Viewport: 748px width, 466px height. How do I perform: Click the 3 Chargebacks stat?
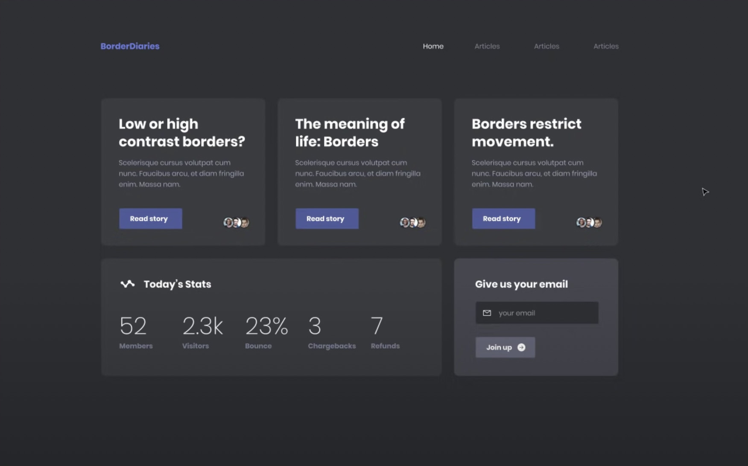(332, 333)
